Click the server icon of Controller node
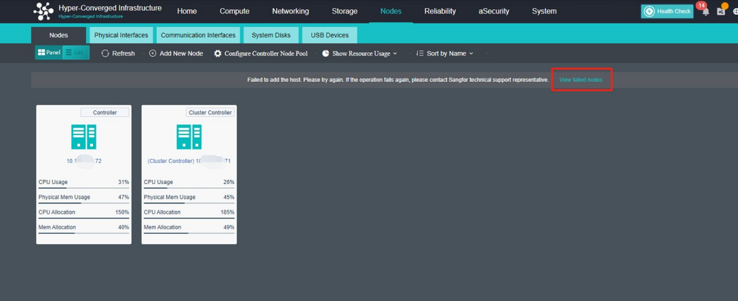Viewport: 738px width, 301px height. [84, 137]
